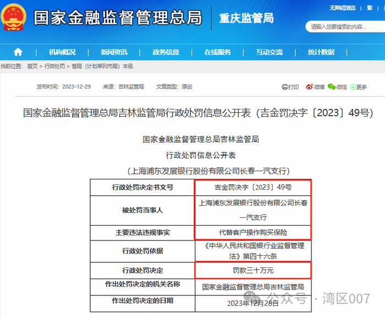Click the home icon in navigation bar
The width and height of the screenshot is (385, 318).
click(x=18, y=52)
